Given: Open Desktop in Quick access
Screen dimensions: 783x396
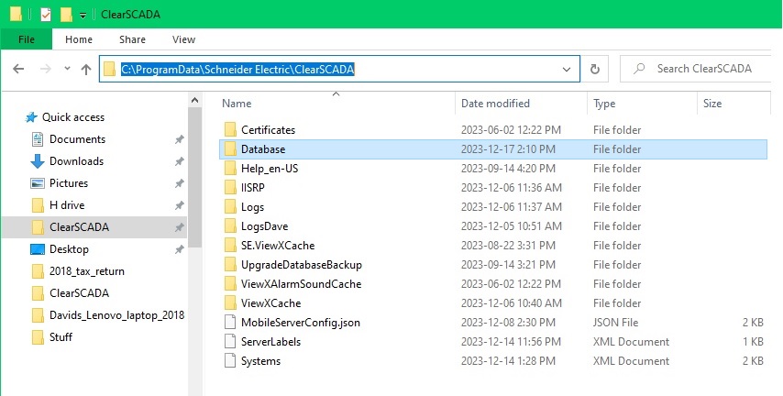Looking at the screenshot, I should click(x=69, y=249).
